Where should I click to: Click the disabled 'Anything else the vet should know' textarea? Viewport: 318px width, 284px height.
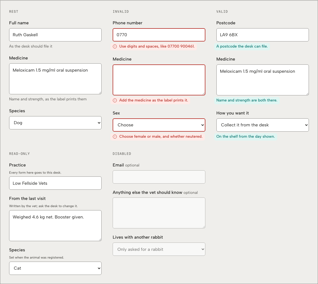click(159, 213)
